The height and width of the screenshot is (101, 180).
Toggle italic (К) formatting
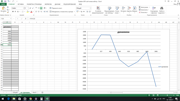click(x=15, y=12)
